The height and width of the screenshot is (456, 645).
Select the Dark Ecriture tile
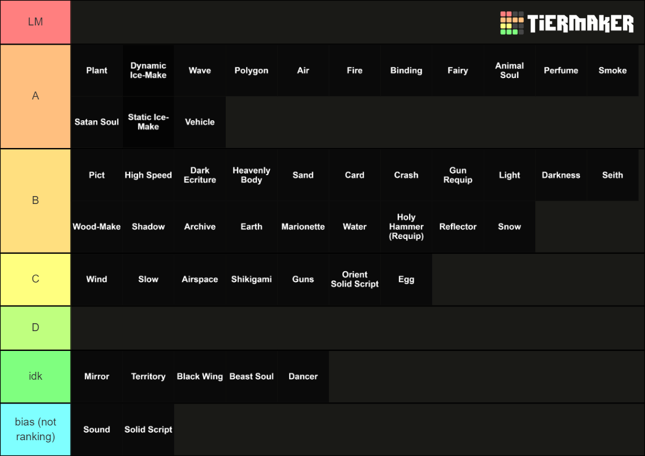(200, 175)
